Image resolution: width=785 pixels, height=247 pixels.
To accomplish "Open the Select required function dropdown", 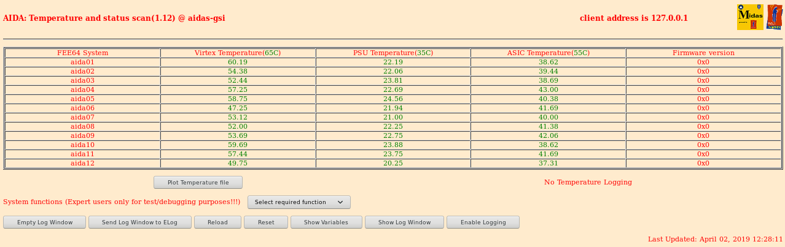I will point(299,202).
